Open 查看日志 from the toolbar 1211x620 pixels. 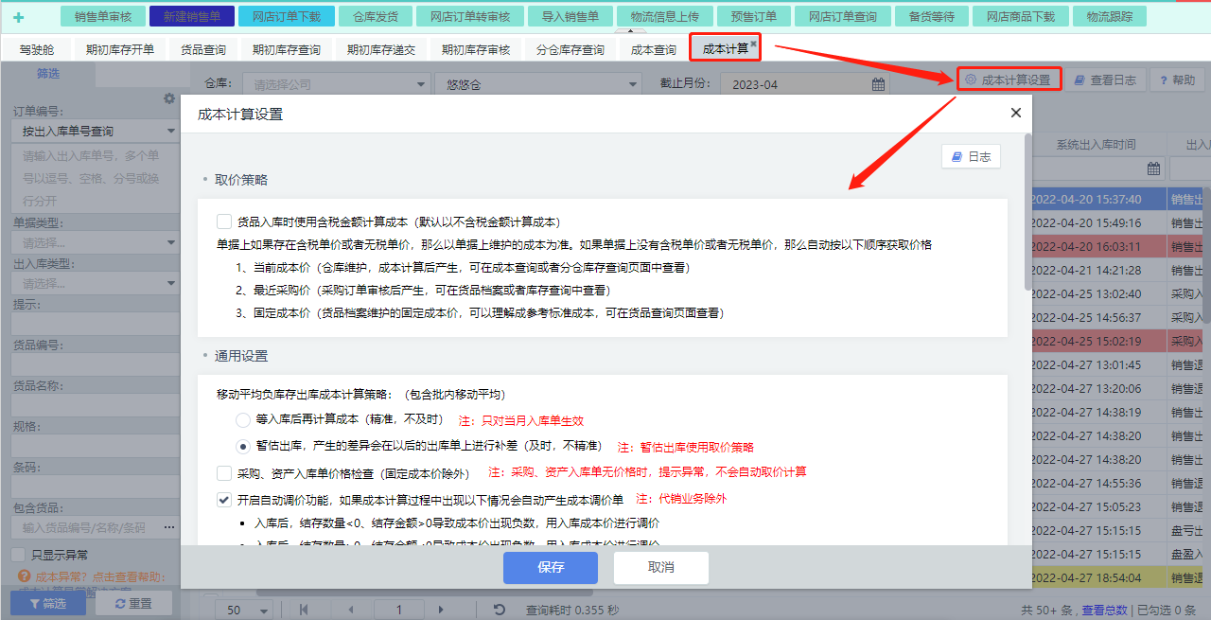[1106, 80]
